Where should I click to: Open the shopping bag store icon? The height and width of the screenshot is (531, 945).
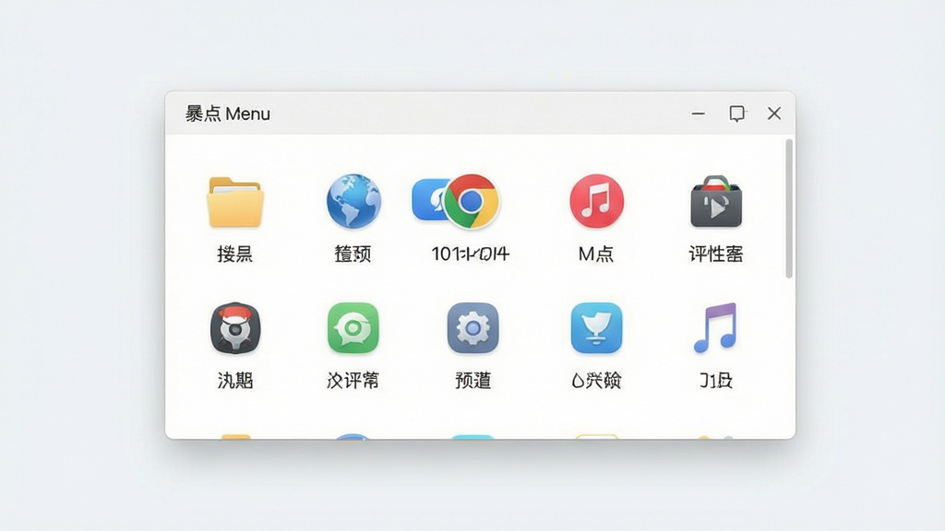click(716, 202)
